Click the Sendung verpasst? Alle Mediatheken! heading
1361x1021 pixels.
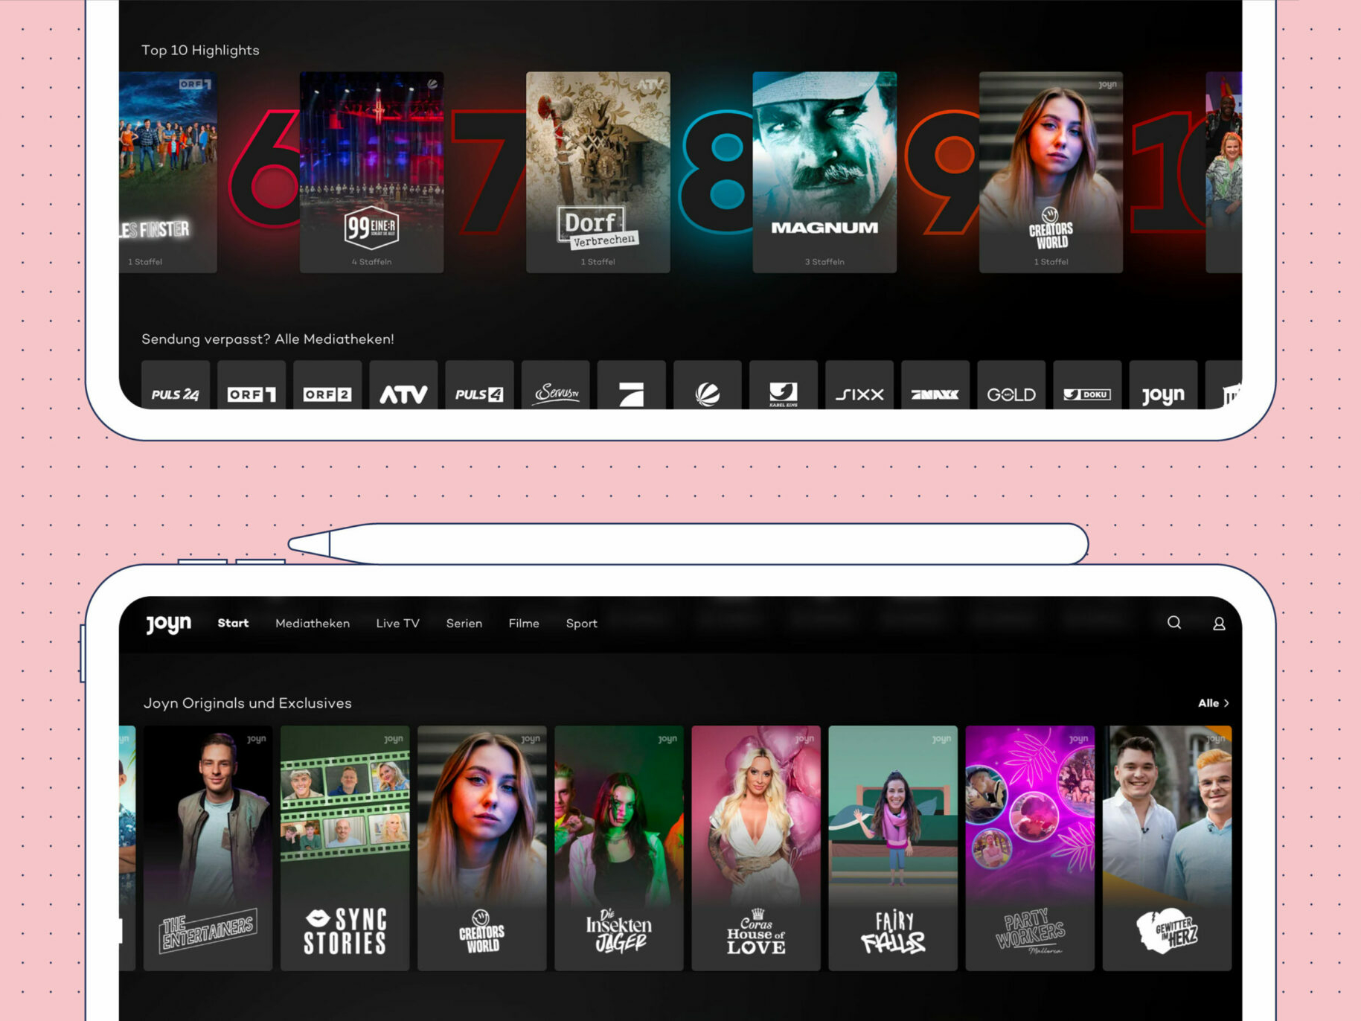point(268,339)
